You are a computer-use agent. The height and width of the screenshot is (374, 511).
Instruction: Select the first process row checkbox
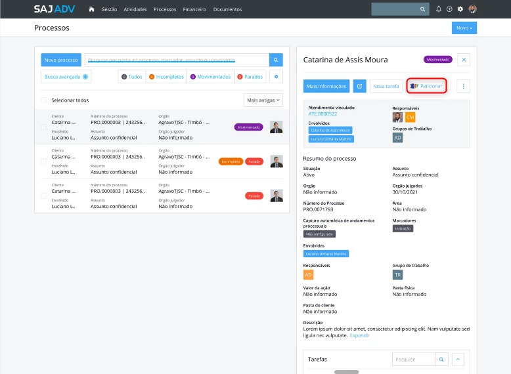[44, 127]
